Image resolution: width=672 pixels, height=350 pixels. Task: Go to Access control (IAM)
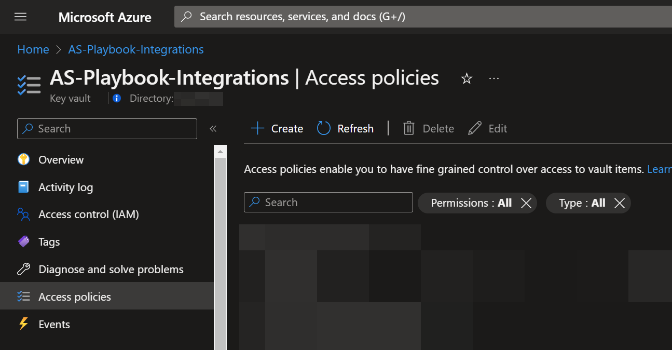pyautogui.click(x=88, y=214)
